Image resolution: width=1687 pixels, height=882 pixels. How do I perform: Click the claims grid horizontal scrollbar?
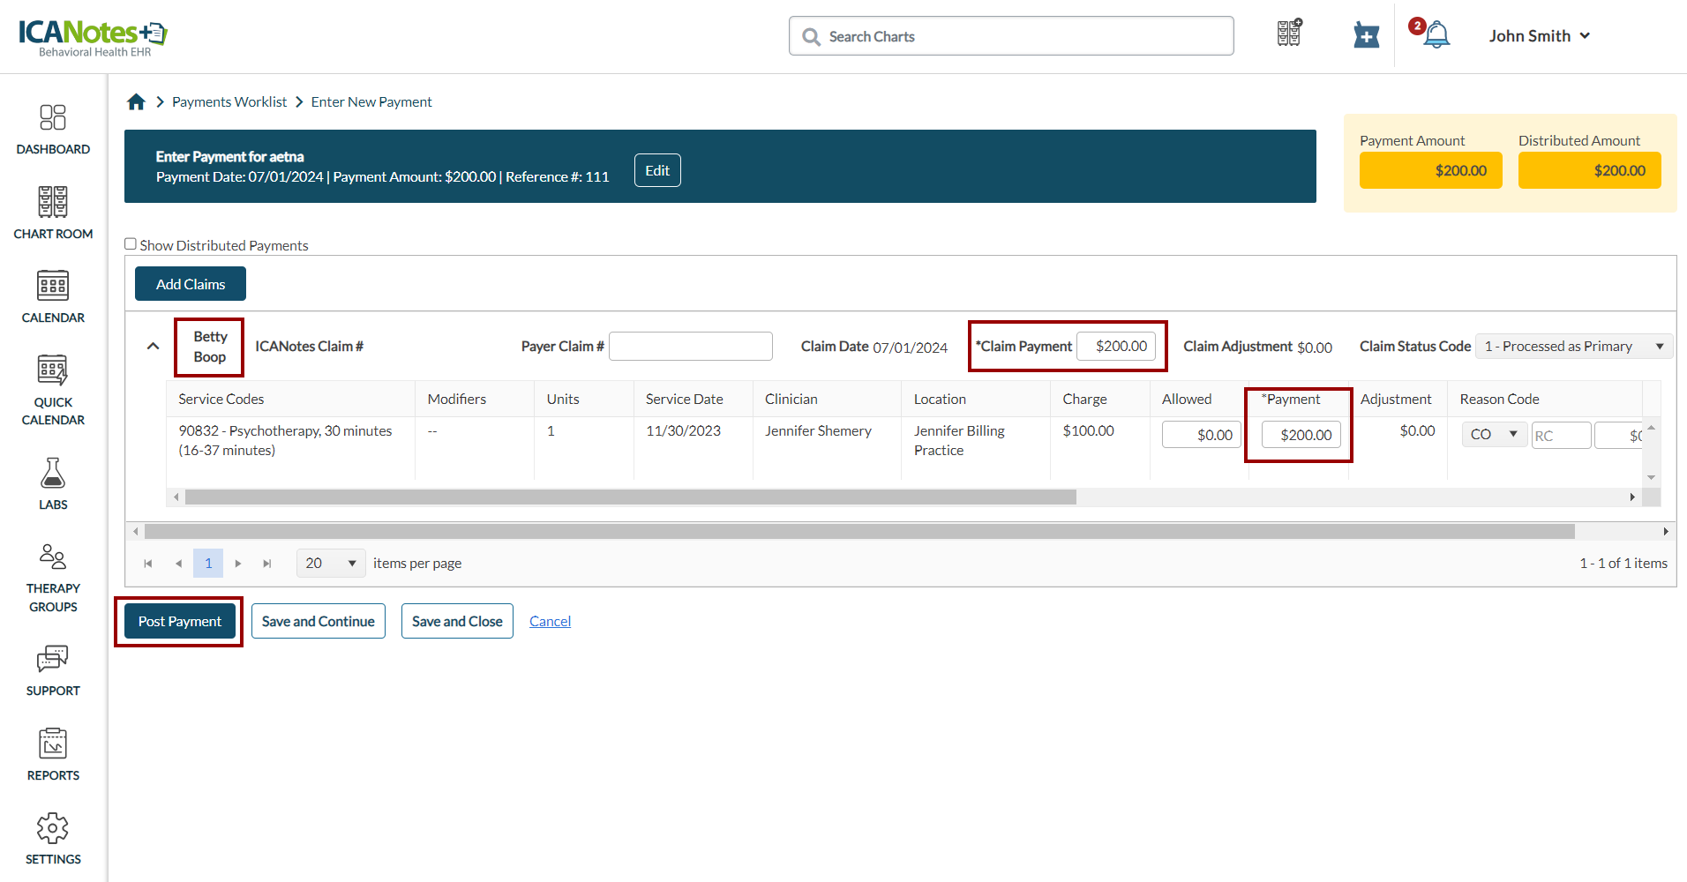coord(858,532)
